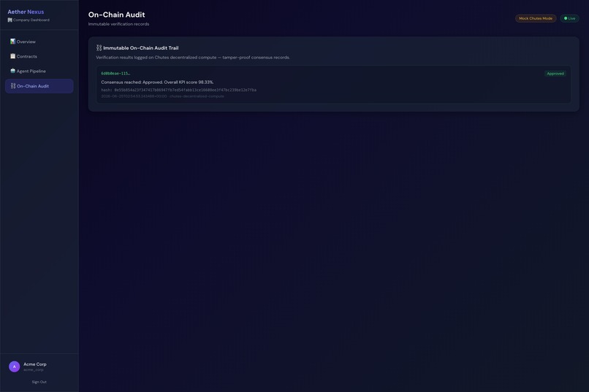The image size is (589, 392).
Task: Go to the Contracts section
Action: (x=39, y=56)
